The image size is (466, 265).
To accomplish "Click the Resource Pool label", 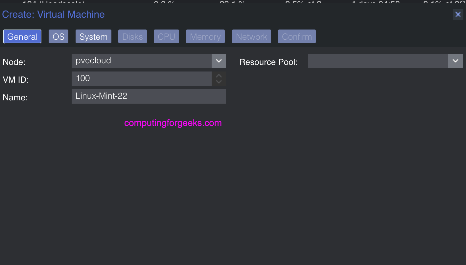I will click(x=268, y=62).
